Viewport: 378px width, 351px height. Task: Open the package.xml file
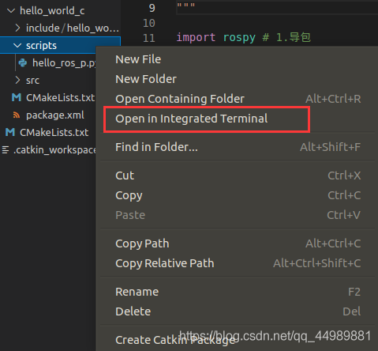click(x=55, y=115)
